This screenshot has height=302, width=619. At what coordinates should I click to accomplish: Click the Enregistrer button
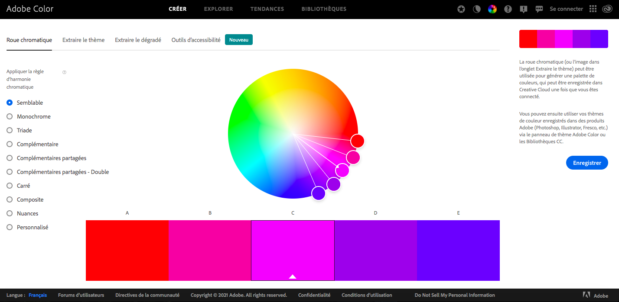pos(587,163)
